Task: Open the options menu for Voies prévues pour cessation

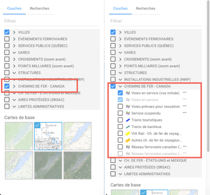Action: point(184,106)
